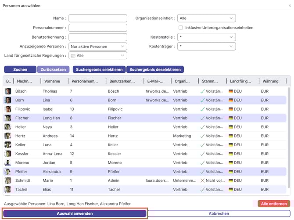
Task: Sort by the Währung column header
Action: point(271,81)
